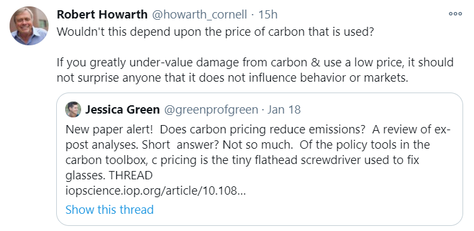The image size is (474, 231).
Task: Open the iopscience.iop.org article link
Action: click(x=156, y=191)
